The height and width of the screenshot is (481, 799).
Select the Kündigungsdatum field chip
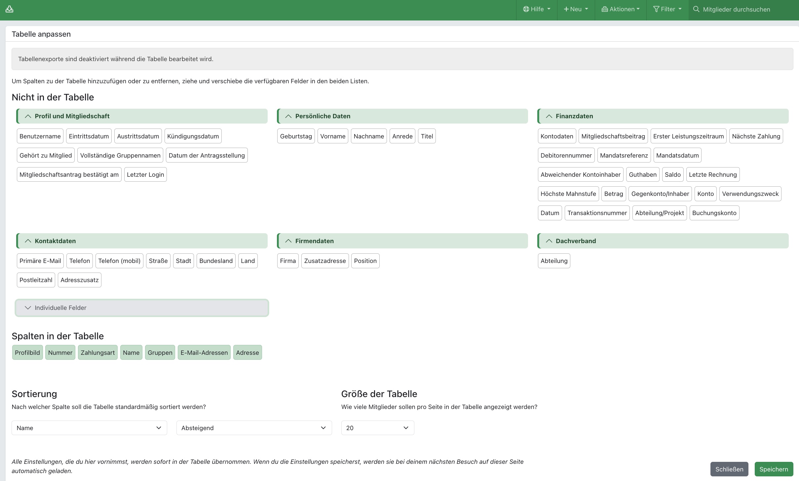(x=193, y=136)
